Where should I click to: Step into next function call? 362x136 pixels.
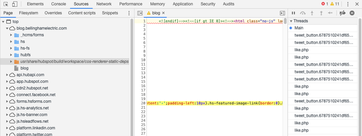[x=312, y=13]
